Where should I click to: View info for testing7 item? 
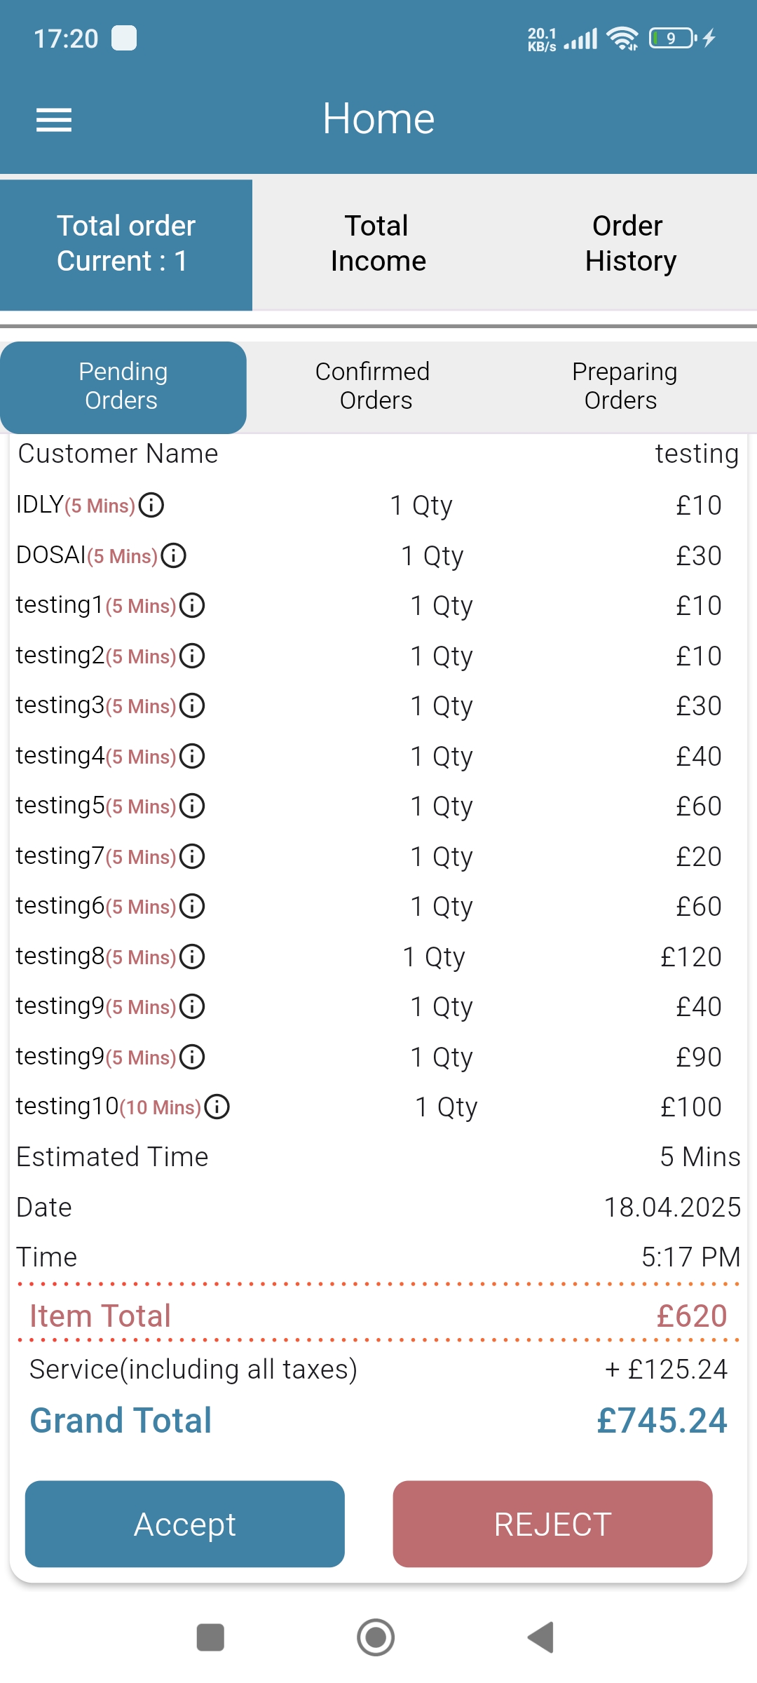point(192,856)
